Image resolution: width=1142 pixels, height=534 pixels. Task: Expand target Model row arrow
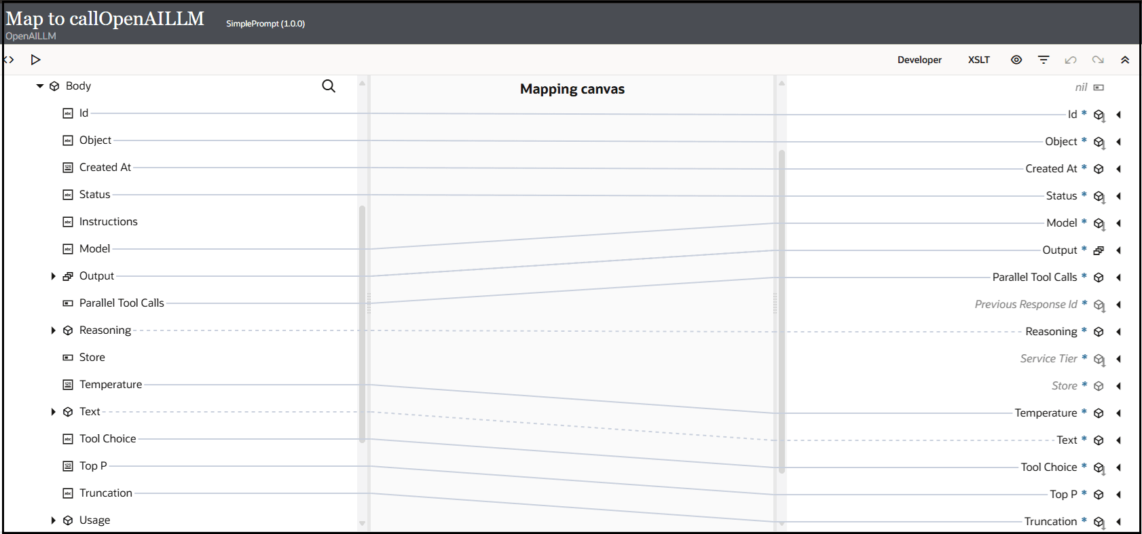pyautogui.click(x=1118, y=223)
